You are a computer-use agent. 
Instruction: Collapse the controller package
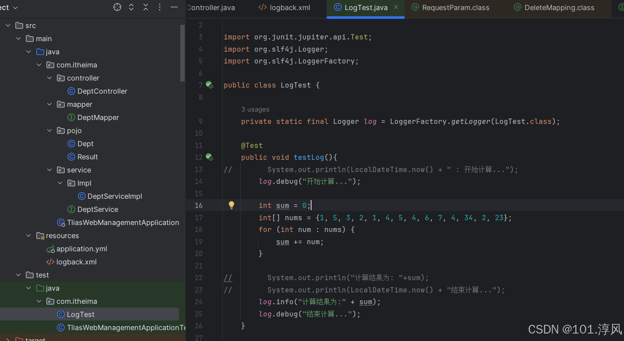[x=50, y=78]
